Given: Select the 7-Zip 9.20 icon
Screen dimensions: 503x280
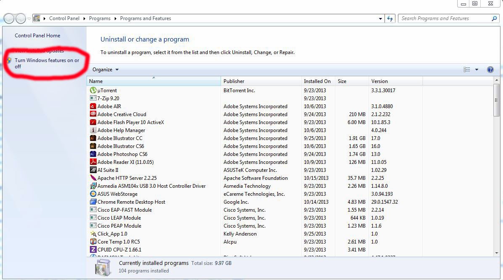Looking at the screenshot, I should (x=93, y=98).
